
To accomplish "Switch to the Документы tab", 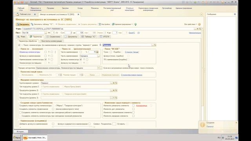I will click(71, 36).
